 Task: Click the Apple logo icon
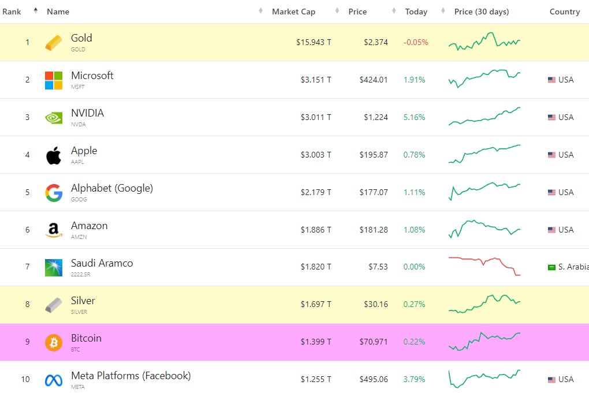(53, 155)
